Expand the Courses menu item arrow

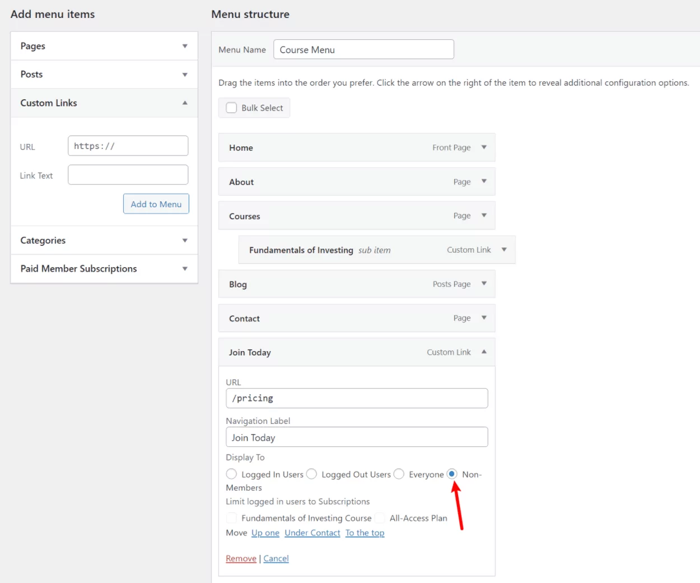tap(484, 216)
